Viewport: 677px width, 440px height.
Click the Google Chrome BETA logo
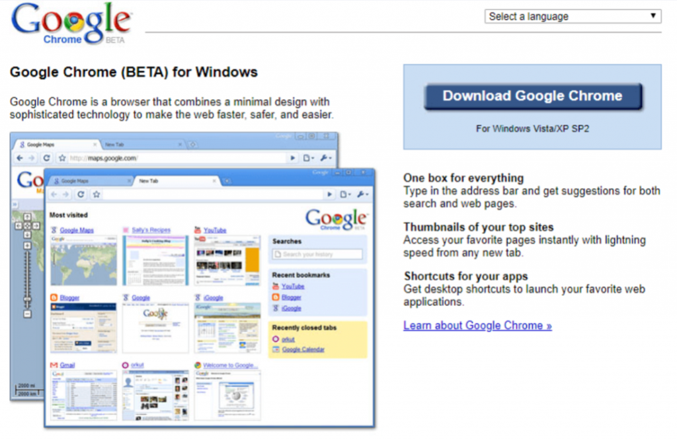pos(71,24)
